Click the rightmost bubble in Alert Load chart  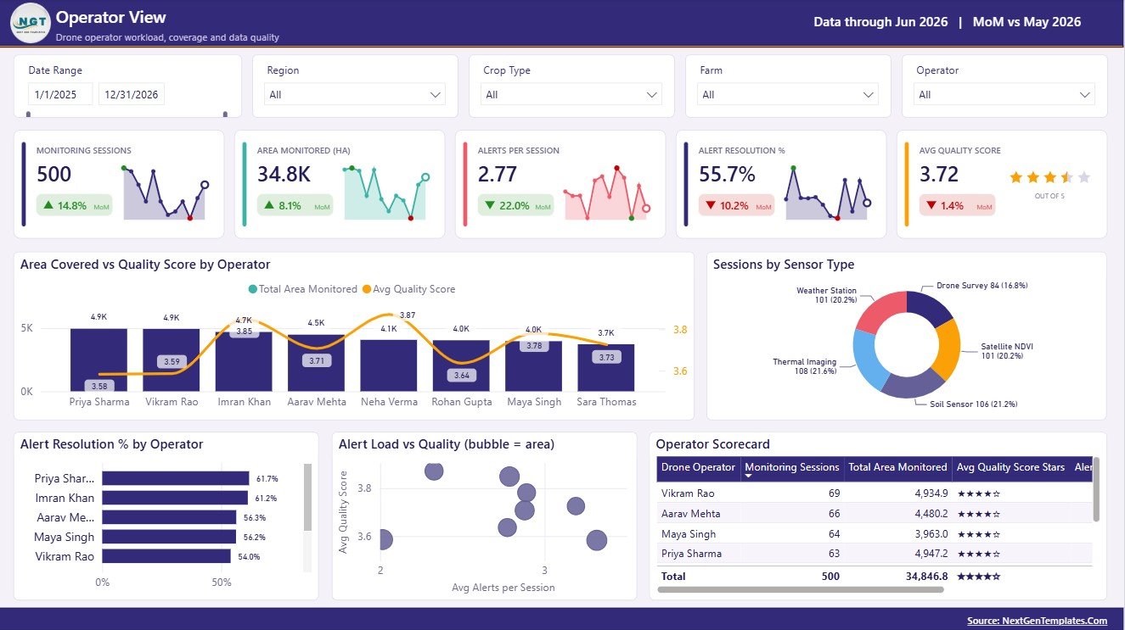[597, 540]
